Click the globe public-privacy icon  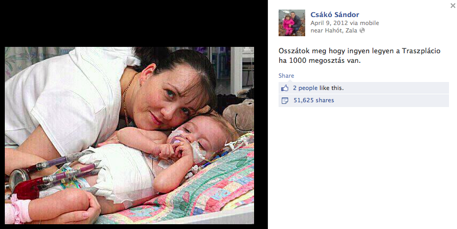[x=362, y=30]
